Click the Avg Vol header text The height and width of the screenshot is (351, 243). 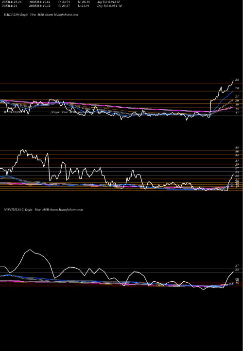[x=108, y=2]
